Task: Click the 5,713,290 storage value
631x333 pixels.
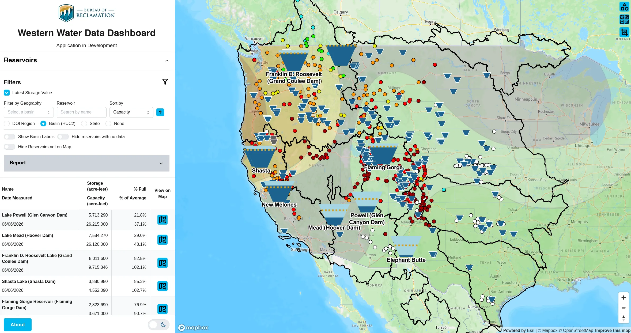Action: coord(98,215)
